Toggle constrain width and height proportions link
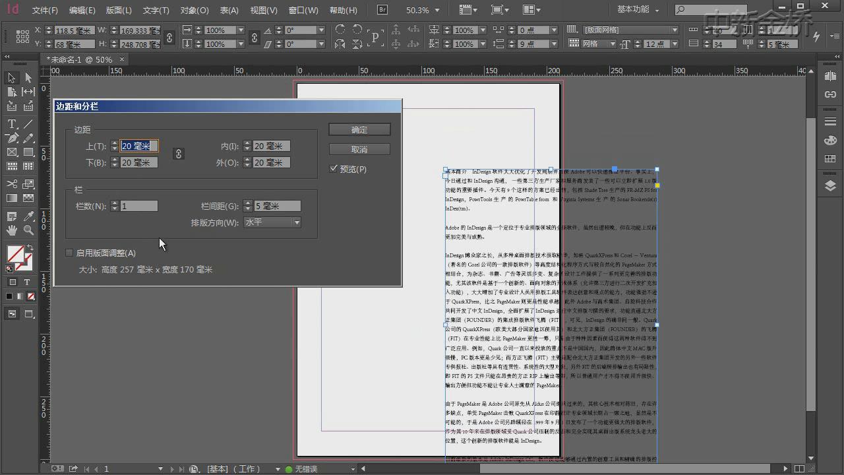Screen dimensions: 844x475 169,38
